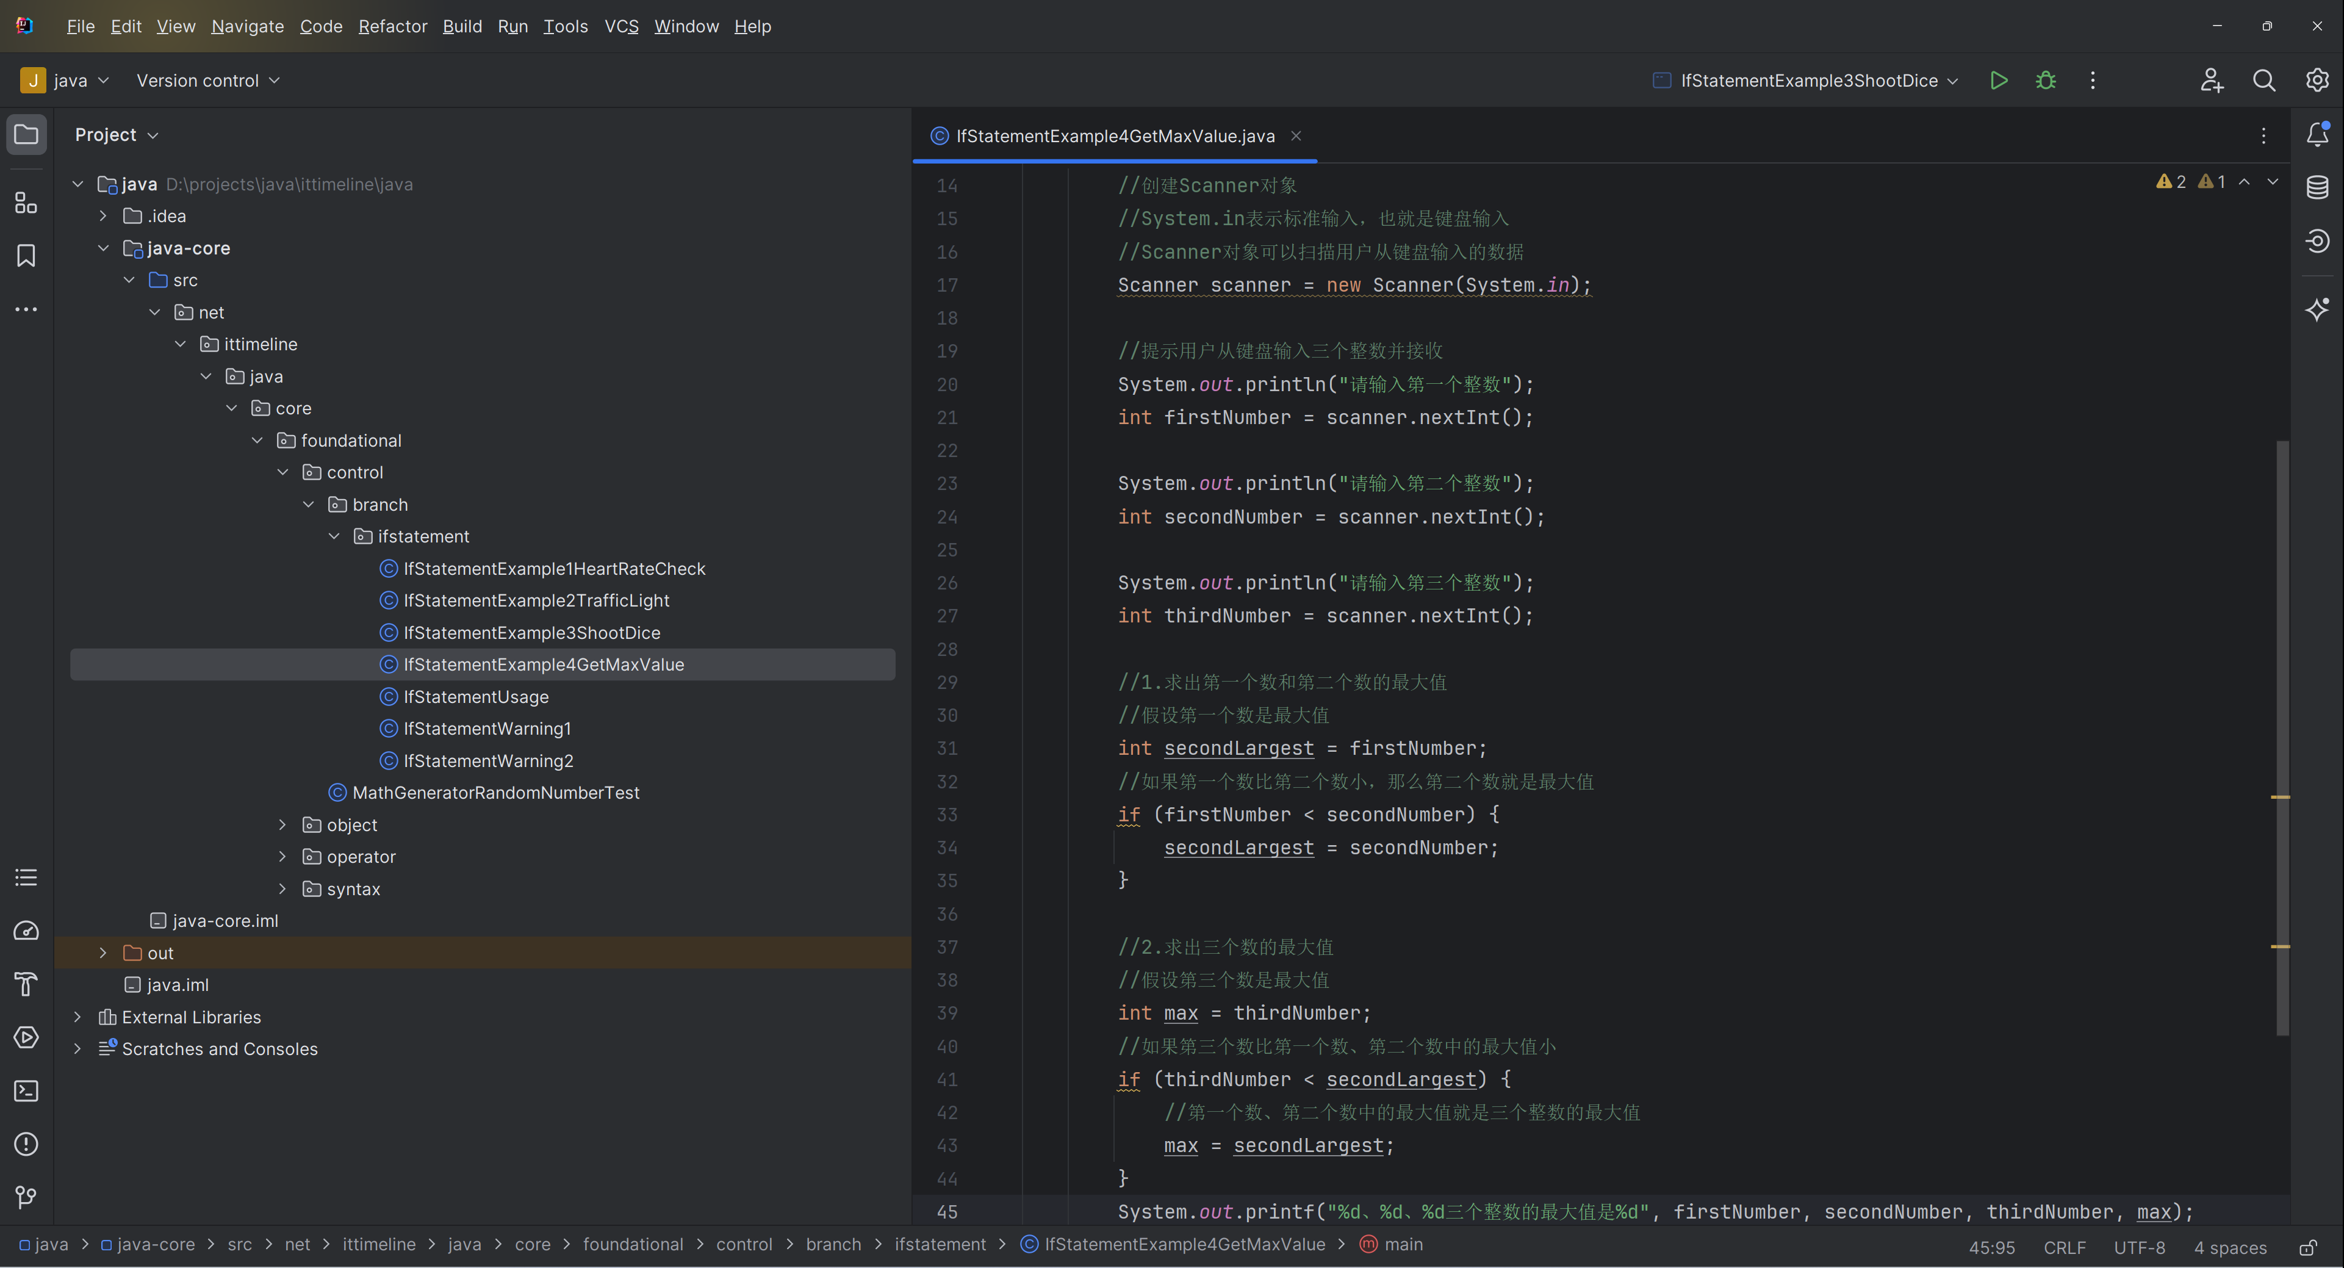The height and width of the screenshot is (1268, 2344).
Task: Click the editor vertical scrollbar thumb
Action: point(2282,738)
